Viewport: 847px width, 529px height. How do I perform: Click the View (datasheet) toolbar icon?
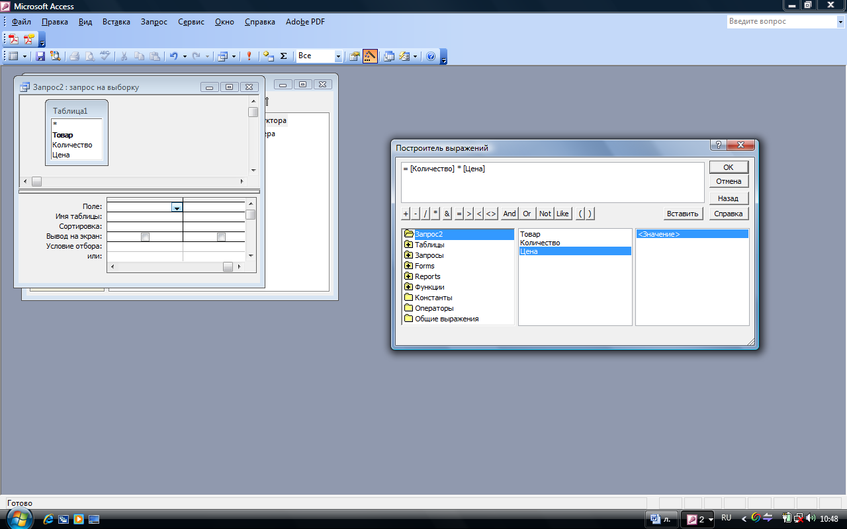coord(14,56)
